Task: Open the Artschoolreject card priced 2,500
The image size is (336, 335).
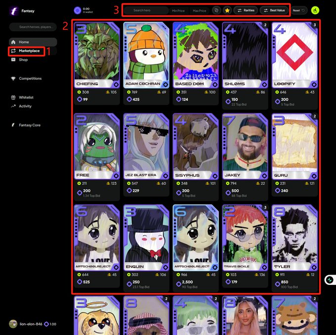Action: [x=196, y=238]
